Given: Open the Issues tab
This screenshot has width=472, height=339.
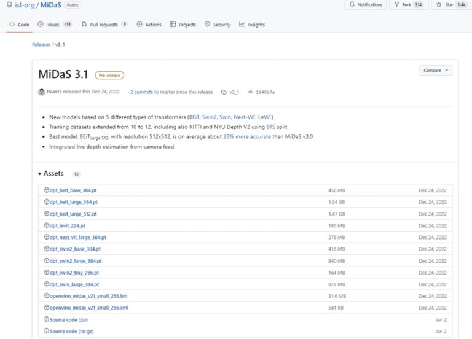Looking at the screenshot, I should click(55, 25).
